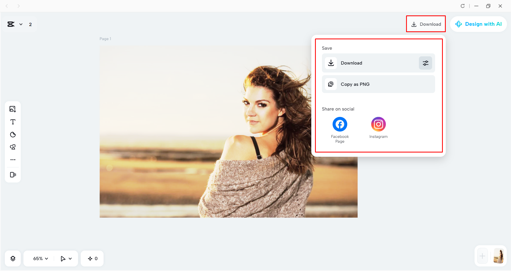Open the Mockup tool at sidebar bottom
The image size is (511, 271).
pos(13,175)
